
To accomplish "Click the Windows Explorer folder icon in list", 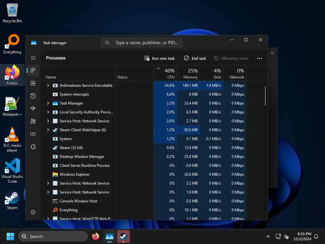I will (55, 174).
